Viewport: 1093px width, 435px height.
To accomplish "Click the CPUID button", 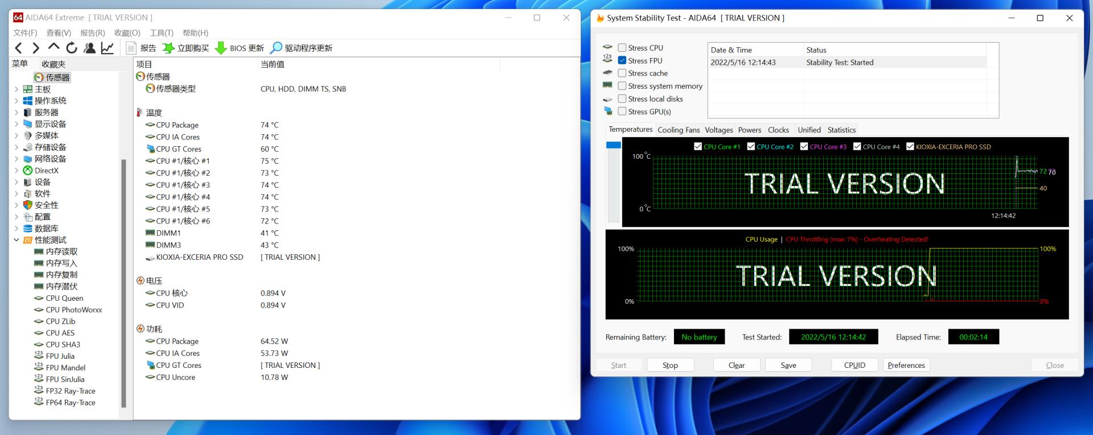I will pos(854,365).
